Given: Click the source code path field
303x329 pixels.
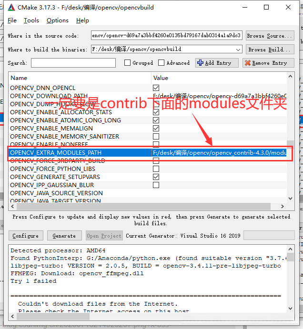Looking at the screenshot, I should (x=167, y=35).
